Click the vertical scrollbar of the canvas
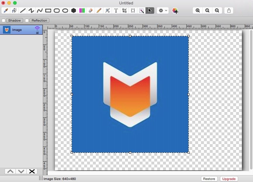 pos(251,100)
